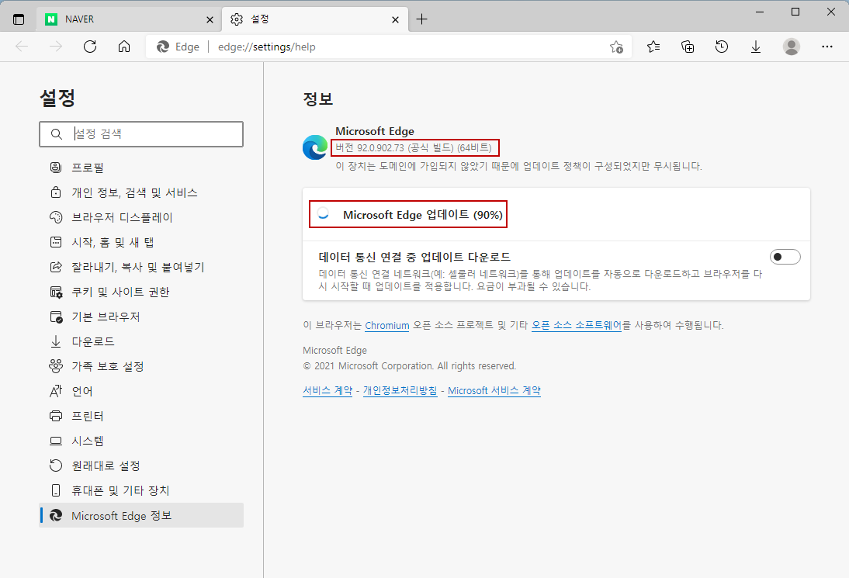Select Microsoft Edge 정보 in sidebar
This screenshot has height=578, width=849.
point(141,516)
